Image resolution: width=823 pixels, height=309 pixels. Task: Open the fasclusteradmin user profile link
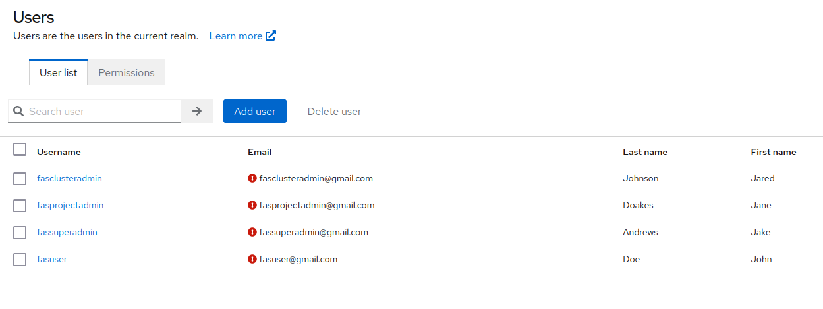(69, 178)
